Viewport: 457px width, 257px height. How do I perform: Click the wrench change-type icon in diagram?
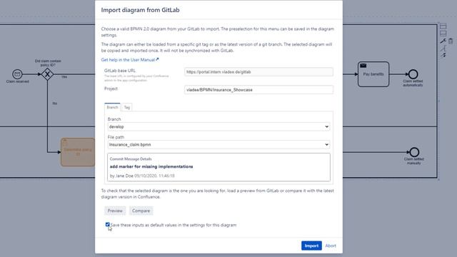443,41
